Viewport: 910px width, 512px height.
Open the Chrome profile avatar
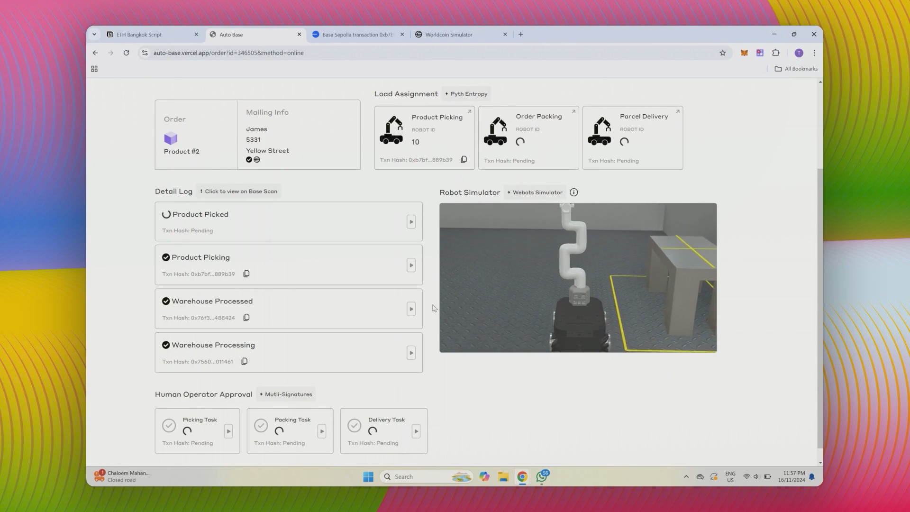click(799, 53)
